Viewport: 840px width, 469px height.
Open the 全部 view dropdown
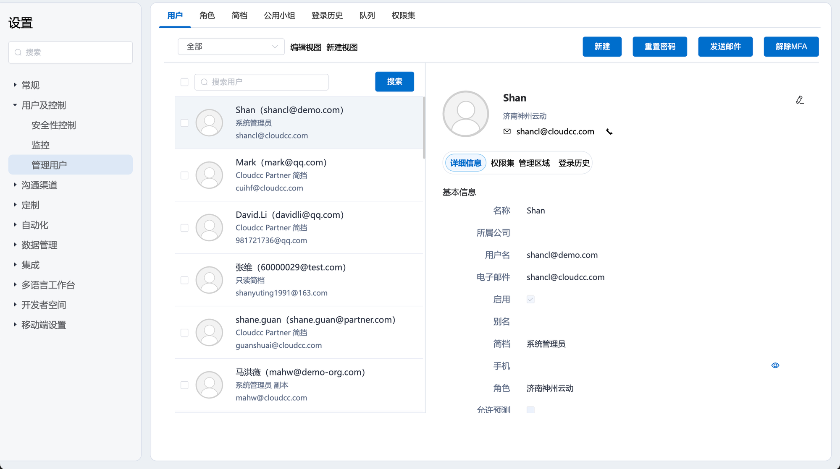pyautogui.click(x=231, y=47)
